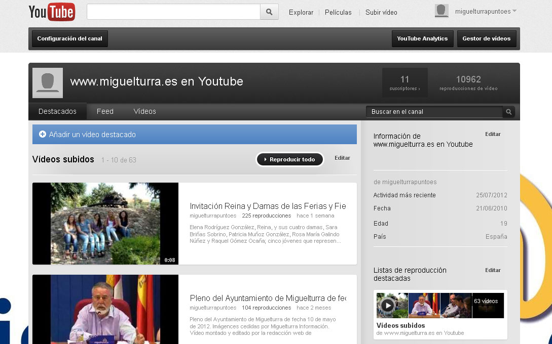The width and height of the screenshot is (552, 344).
Task: Click the Edad value 19
Action: (504, 224)
